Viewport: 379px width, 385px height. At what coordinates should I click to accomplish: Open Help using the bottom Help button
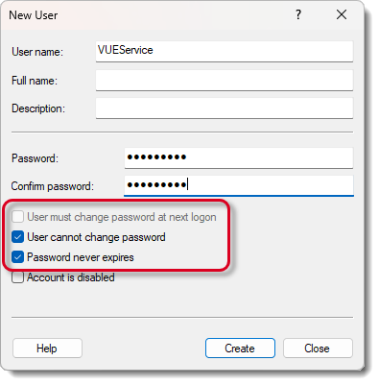[x=47, y=348]
